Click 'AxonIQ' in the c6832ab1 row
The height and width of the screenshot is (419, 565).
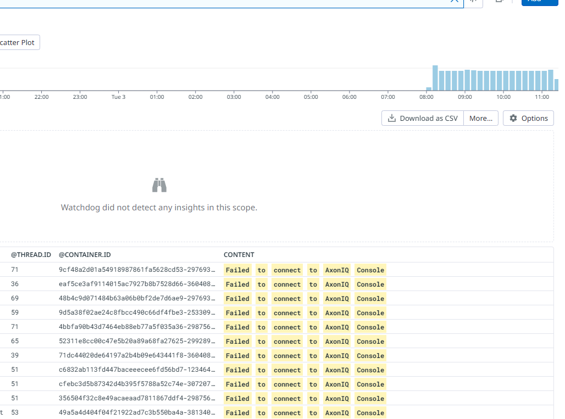point(337,370)
